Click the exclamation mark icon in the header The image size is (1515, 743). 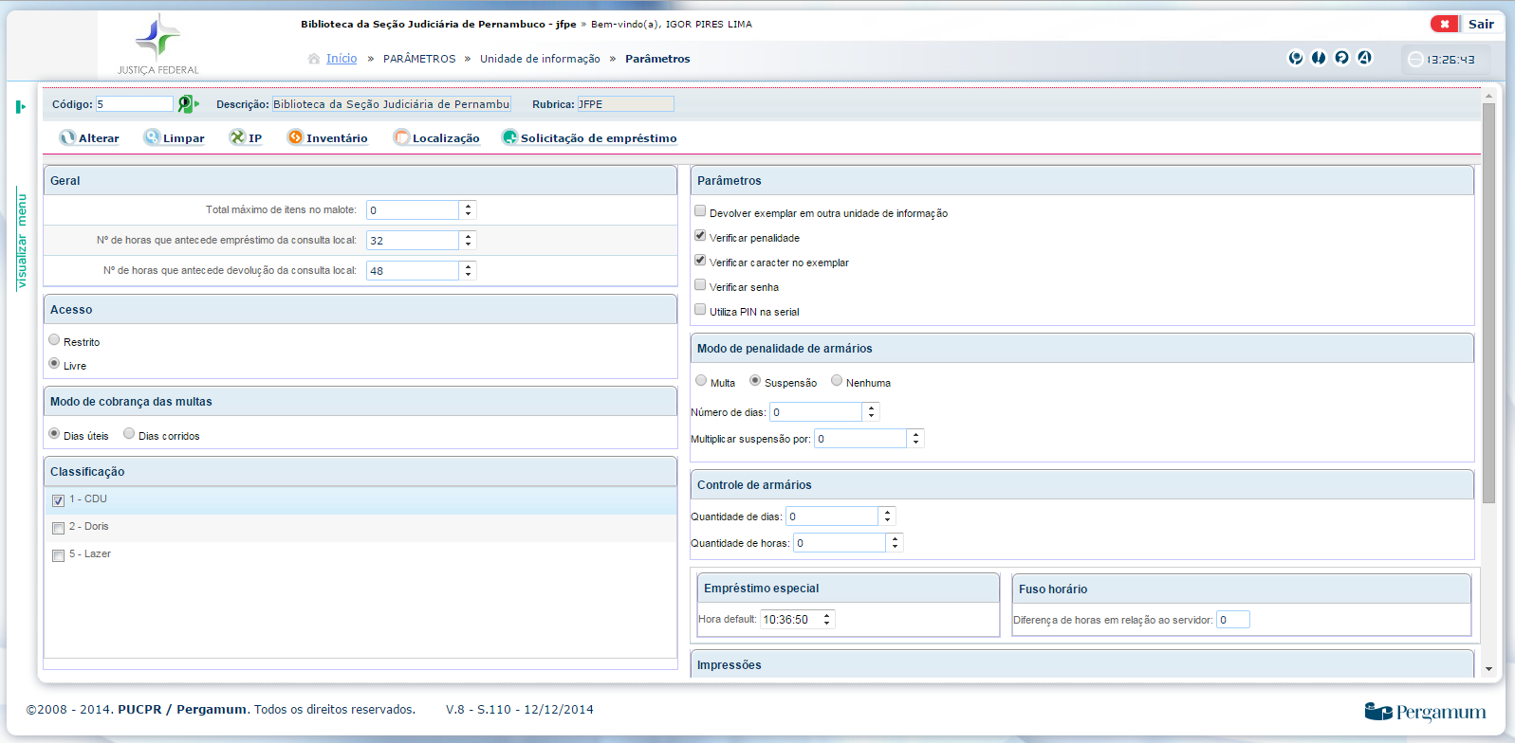[1319, 58]
